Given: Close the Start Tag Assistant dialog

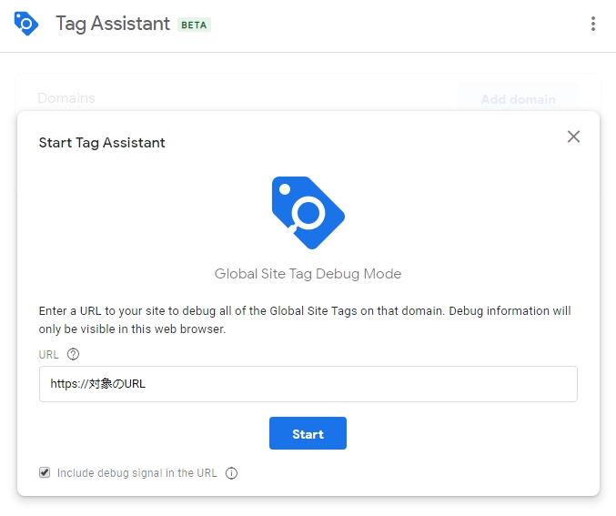Looking at the screenshot, I should pos(573,137).
